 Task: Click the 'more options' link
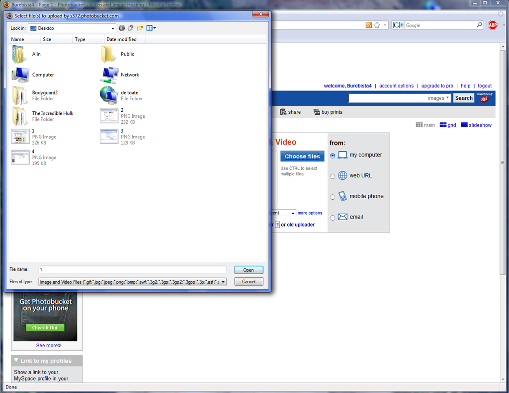pos(310,213)
